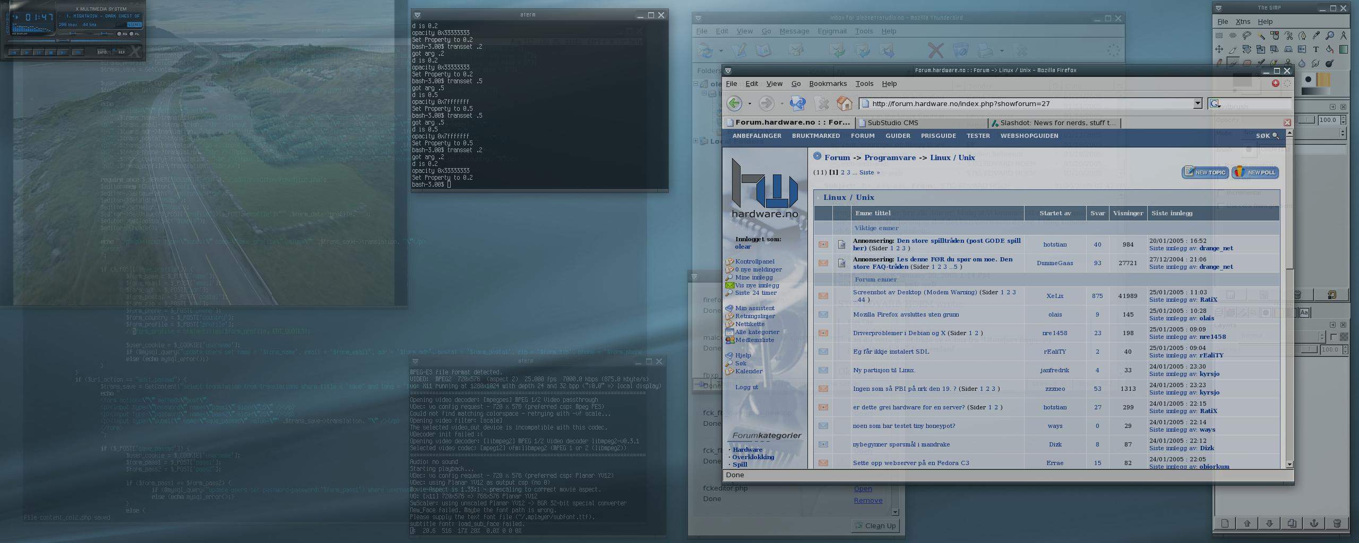Click Remove link in downloads window
Viewport: 1359px width, 543px height.
pos(868,500)
